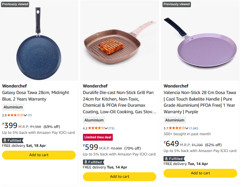Open the Duralife Grill Pan product image
Image resolution: width=242 pixels, height=187 pixels.
pyautogui.click(x=120, y=40)
